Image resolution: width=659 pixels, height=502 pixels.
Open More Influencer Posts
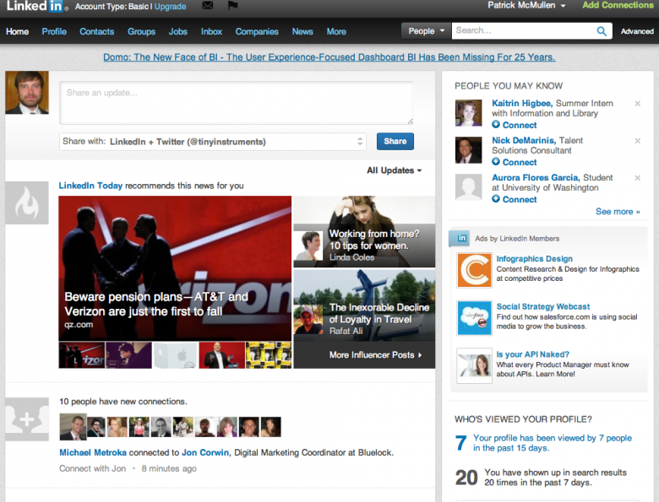pyautogui.click(x=375, y=355)
